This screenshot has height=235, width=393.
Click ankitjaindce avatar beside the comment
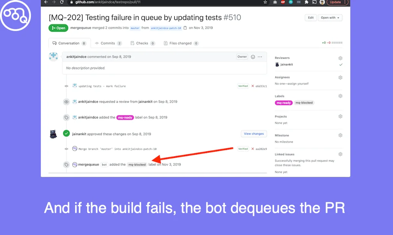(53, 57)
